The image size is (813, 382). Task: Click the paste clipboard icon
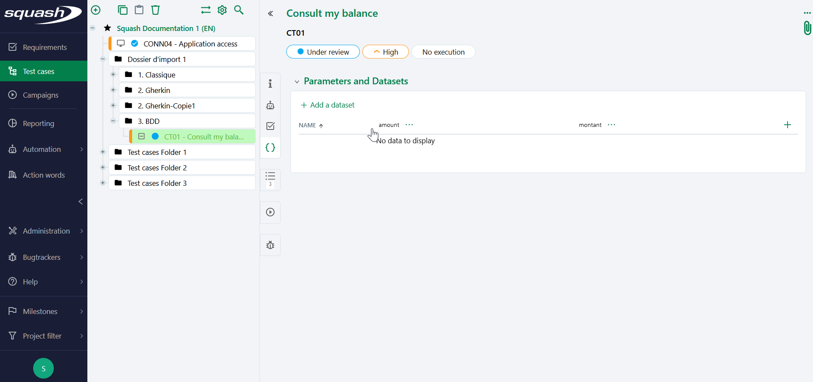[139, 10]
